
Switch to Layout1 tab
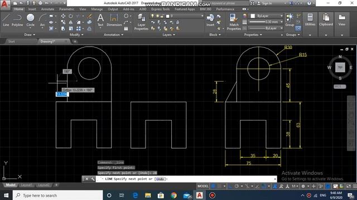(27, 185)
